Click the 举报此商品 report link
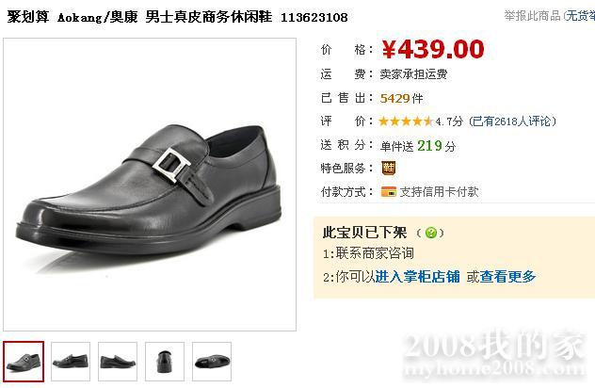This screenshot has width=595, height=388. pos(532,16)
